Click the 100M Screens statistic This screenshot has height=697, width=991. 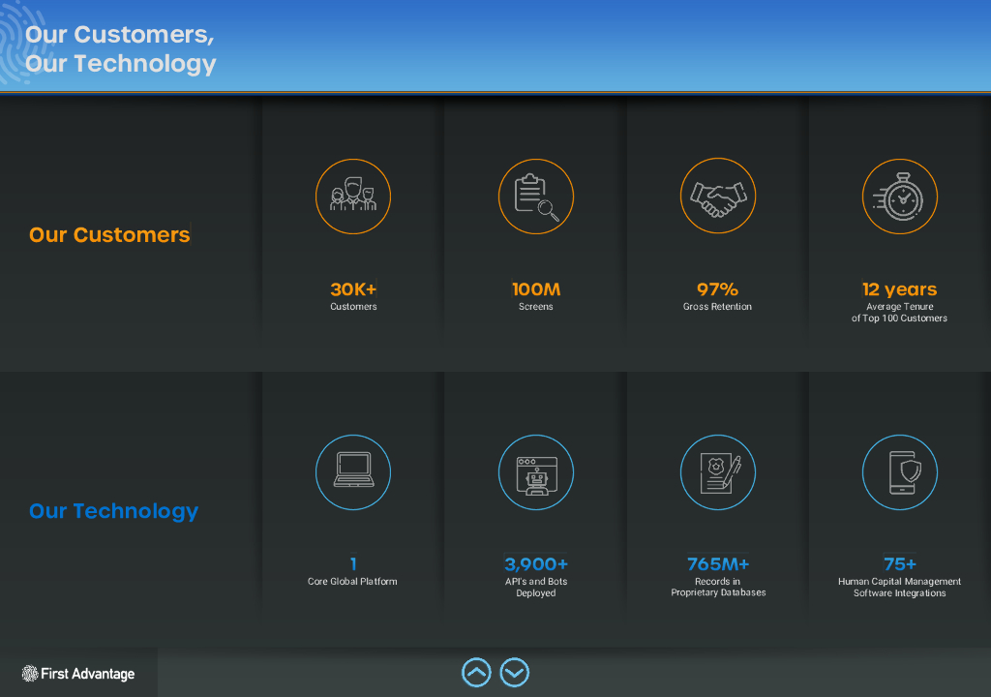[x=536, y=289]
